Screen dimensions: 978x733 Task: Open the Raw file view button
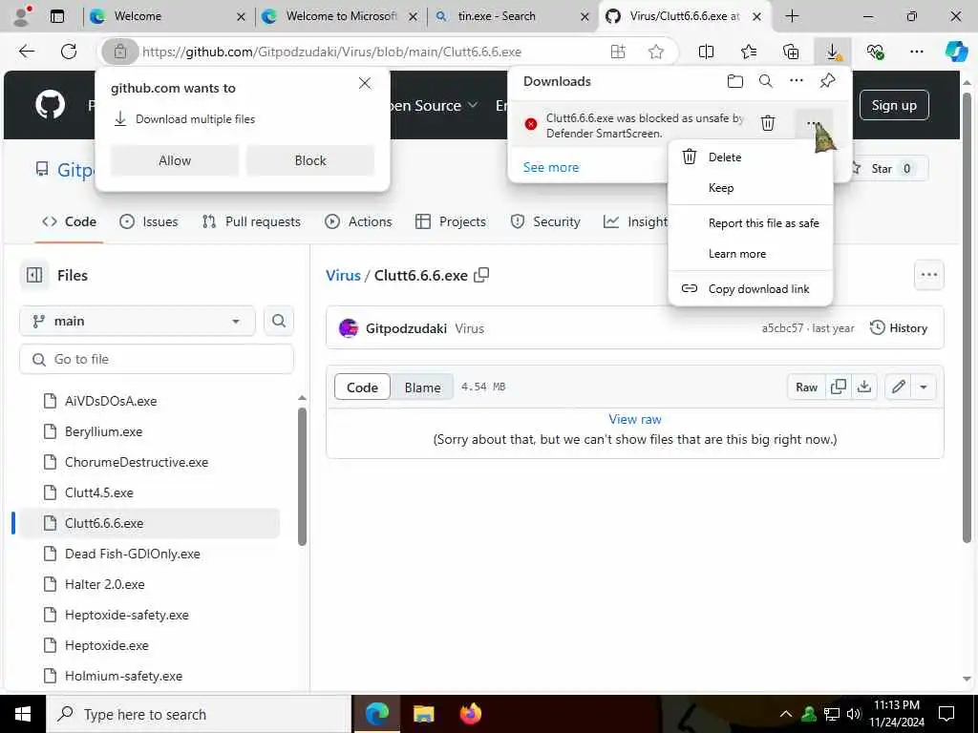coord(806,387)
